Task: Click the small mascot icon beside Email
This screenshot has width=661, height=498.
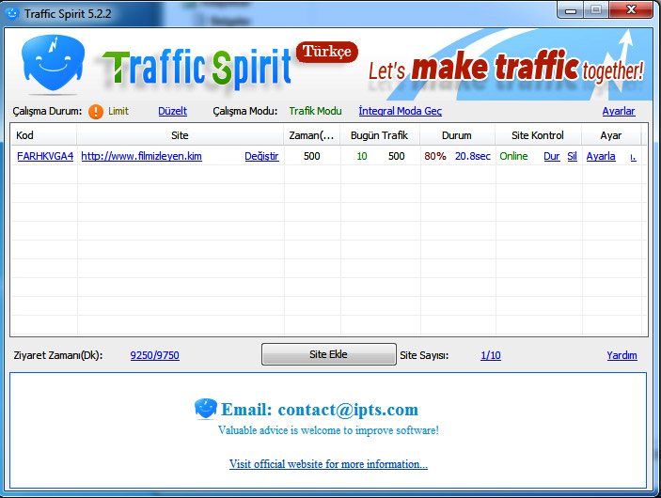Action: (206, 409)
